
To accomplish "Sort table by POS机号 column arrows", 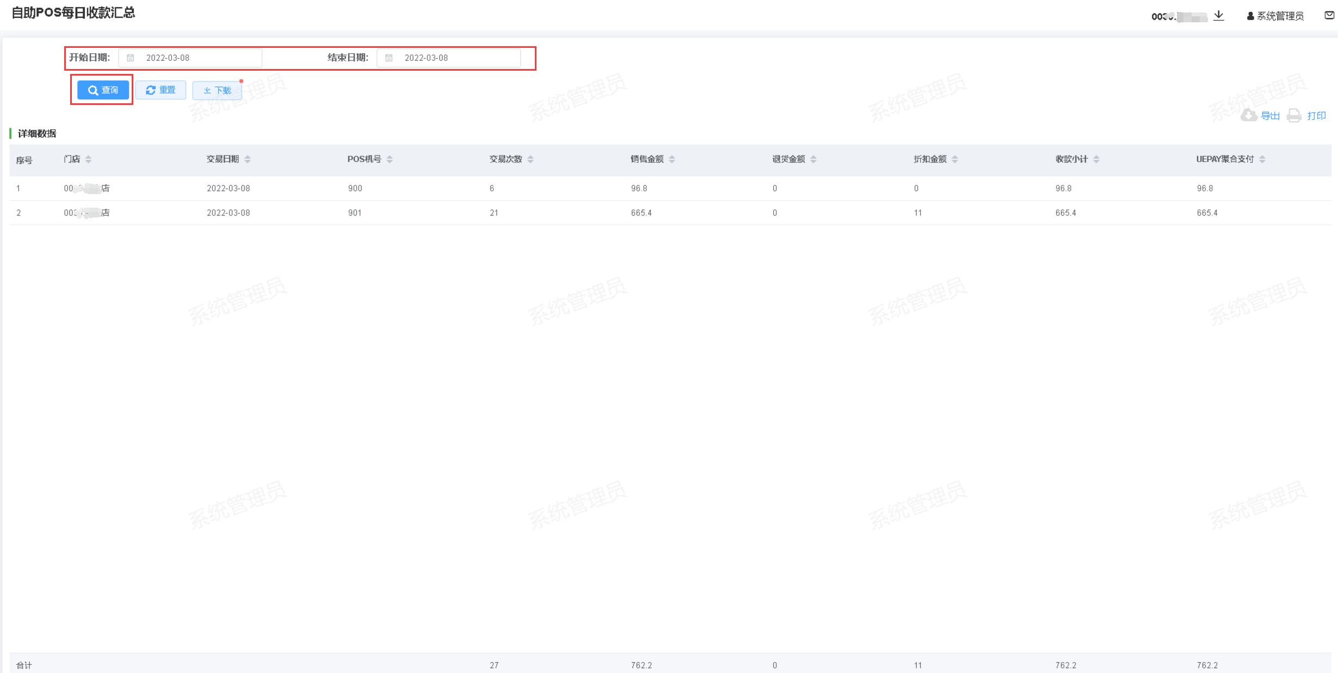I will click(390, 159).
